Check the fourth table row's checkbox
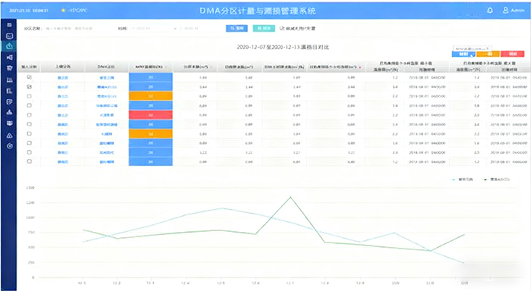This screenshot has width=531, height=291. (30, 105)
